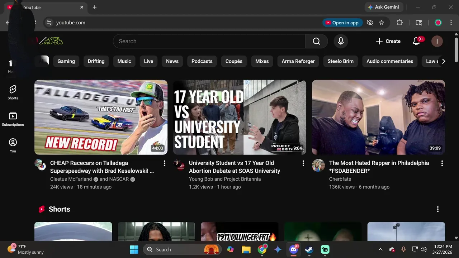Filter the feed by Gaming
459x258 pixels.
click(x=66, y=61)
